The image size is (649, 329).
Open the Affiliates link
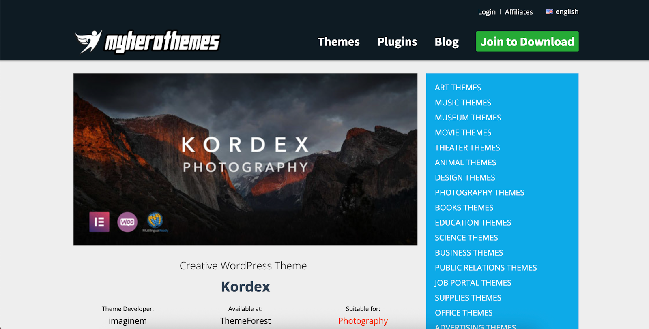[x=518, y=12]
